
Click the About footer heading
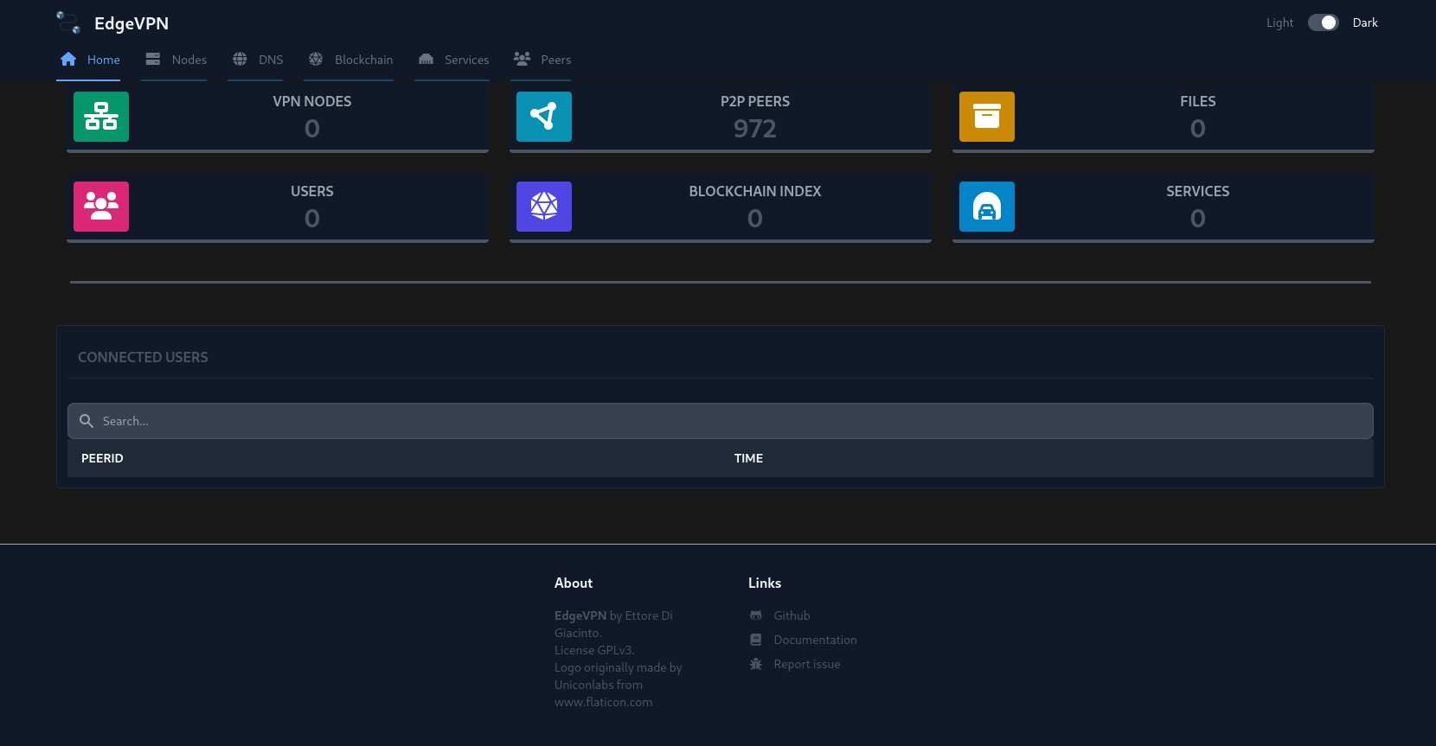point(574,583)
